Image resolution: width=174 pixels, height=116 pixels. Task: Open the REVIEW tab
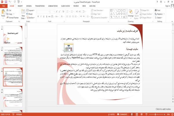point(76,6)
